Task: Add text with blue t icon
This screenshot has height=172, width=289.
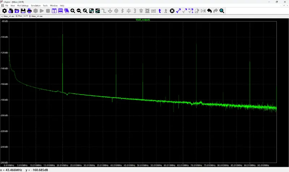Action: pos(160,11)
